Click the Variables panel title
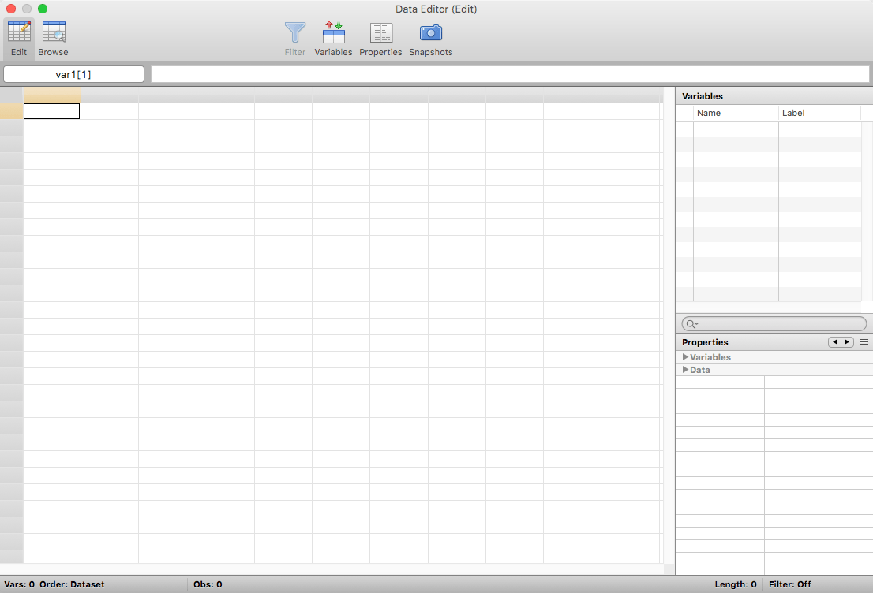The height and width of the screenshot is (593, 873). [x=702, y=96]
